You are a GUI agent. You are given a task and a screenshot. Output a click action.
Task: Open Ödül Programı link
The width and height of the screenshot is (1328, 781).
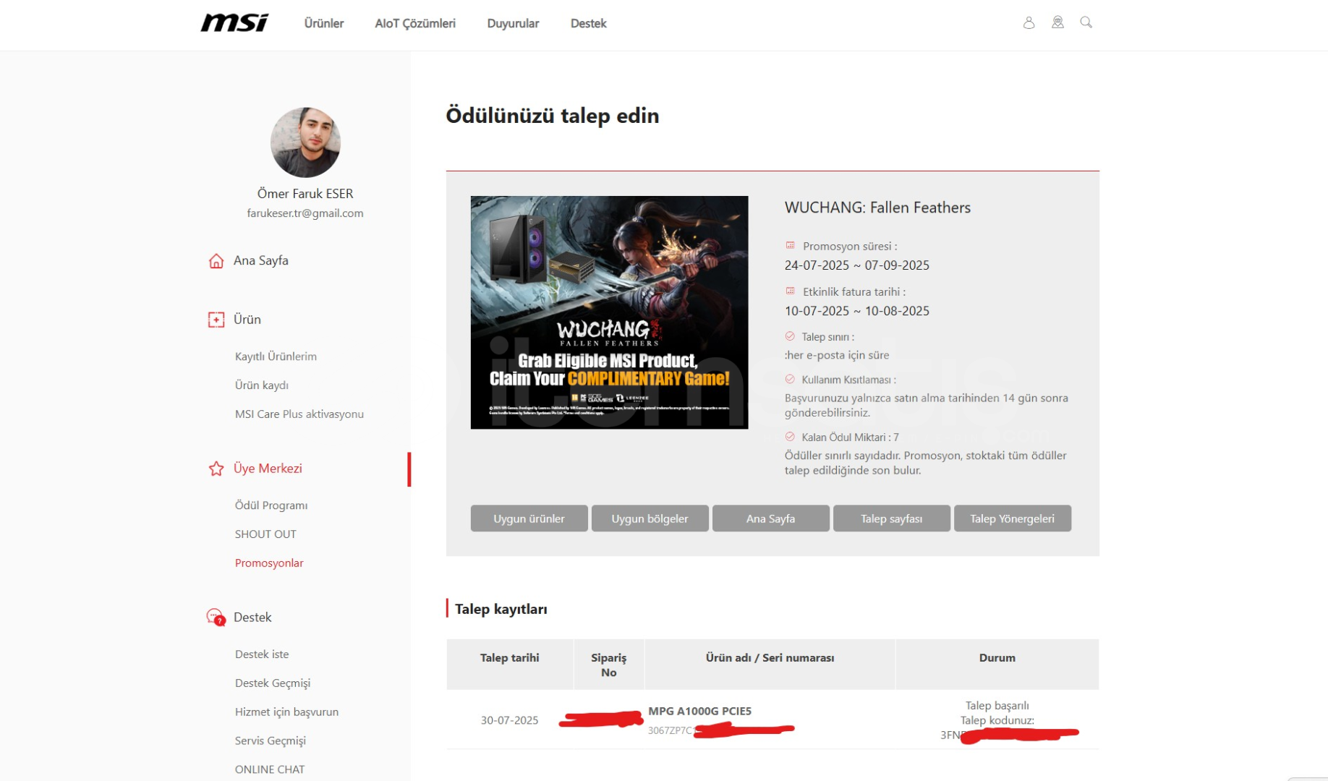271,505
